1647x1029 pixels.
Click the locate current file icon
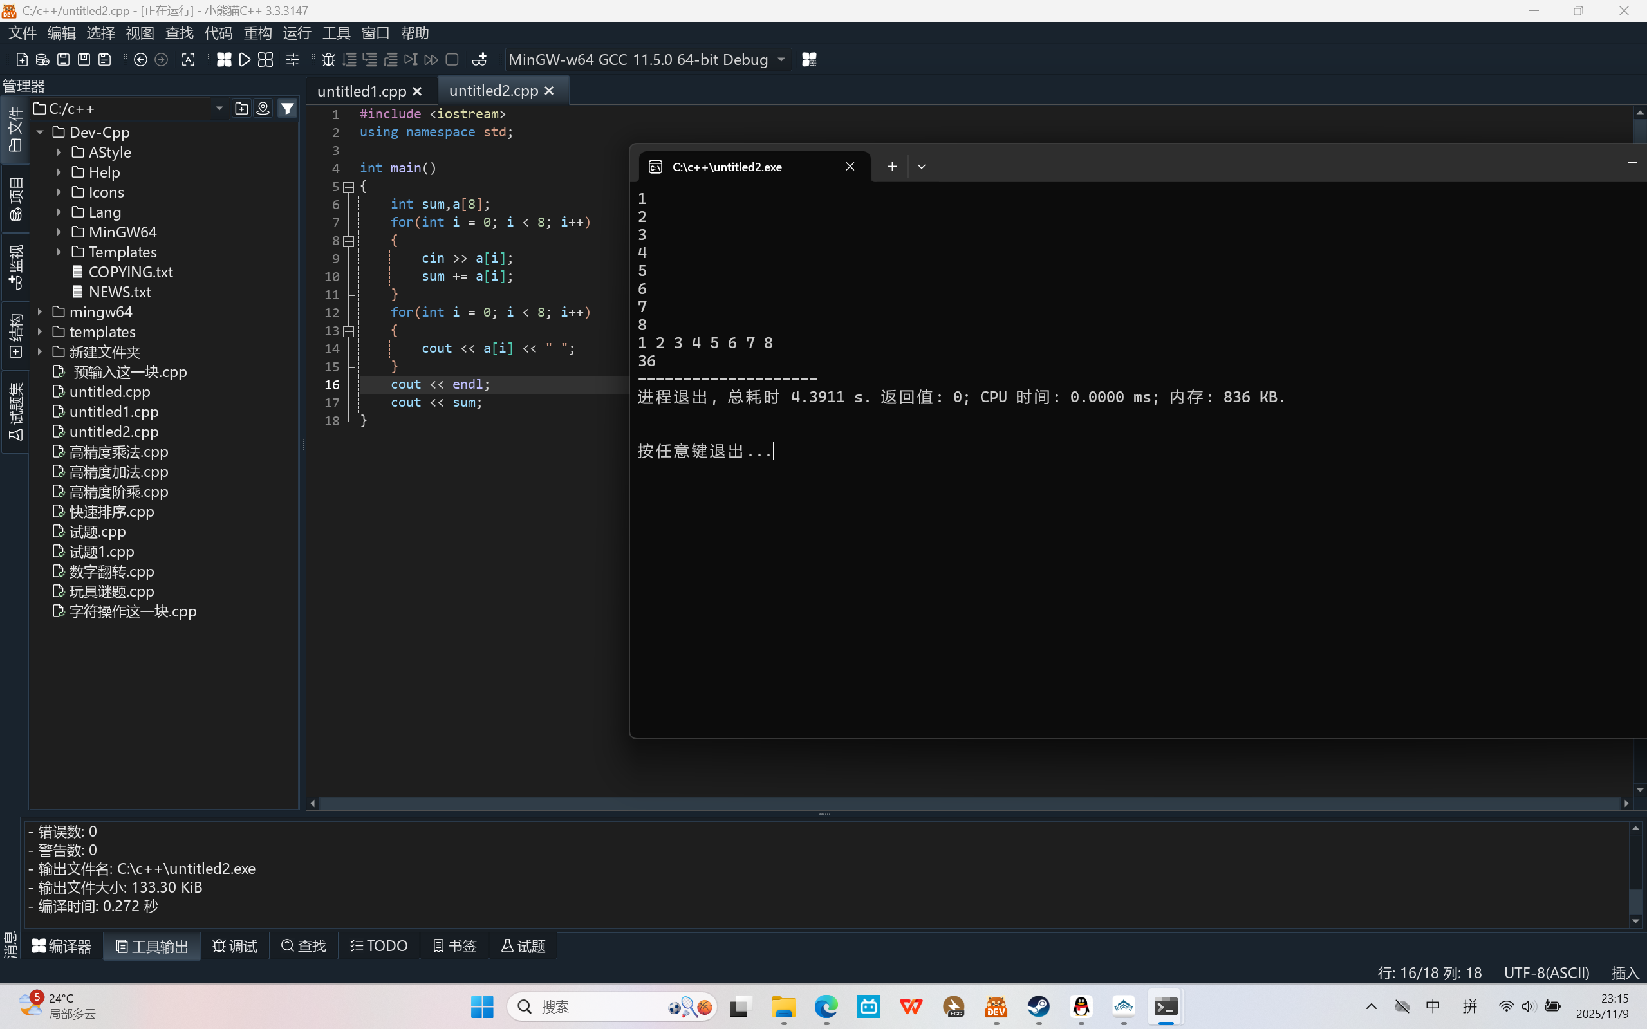(x=263, y=108)
